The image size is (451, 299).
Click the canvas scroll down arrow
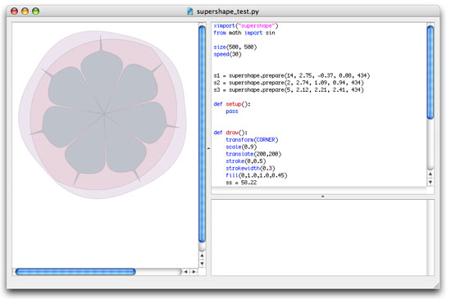coord(203,263)
